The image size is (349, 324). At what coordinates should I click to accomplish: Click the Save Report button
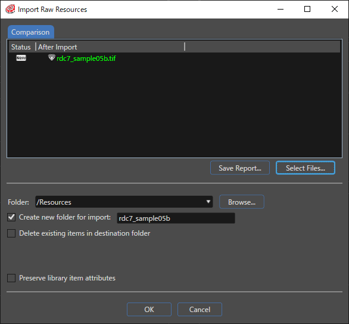tap(240, 168)
